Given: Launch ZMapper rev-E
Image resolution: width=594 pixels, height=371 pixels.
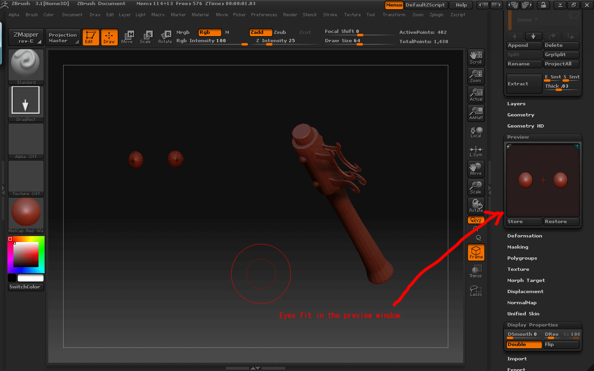Looking at the screenshot, I should pyautogui.click(x=26, y=37).
